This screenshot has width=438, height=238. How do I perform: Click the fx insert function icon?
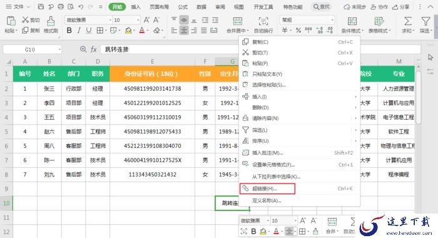(94, 49)
